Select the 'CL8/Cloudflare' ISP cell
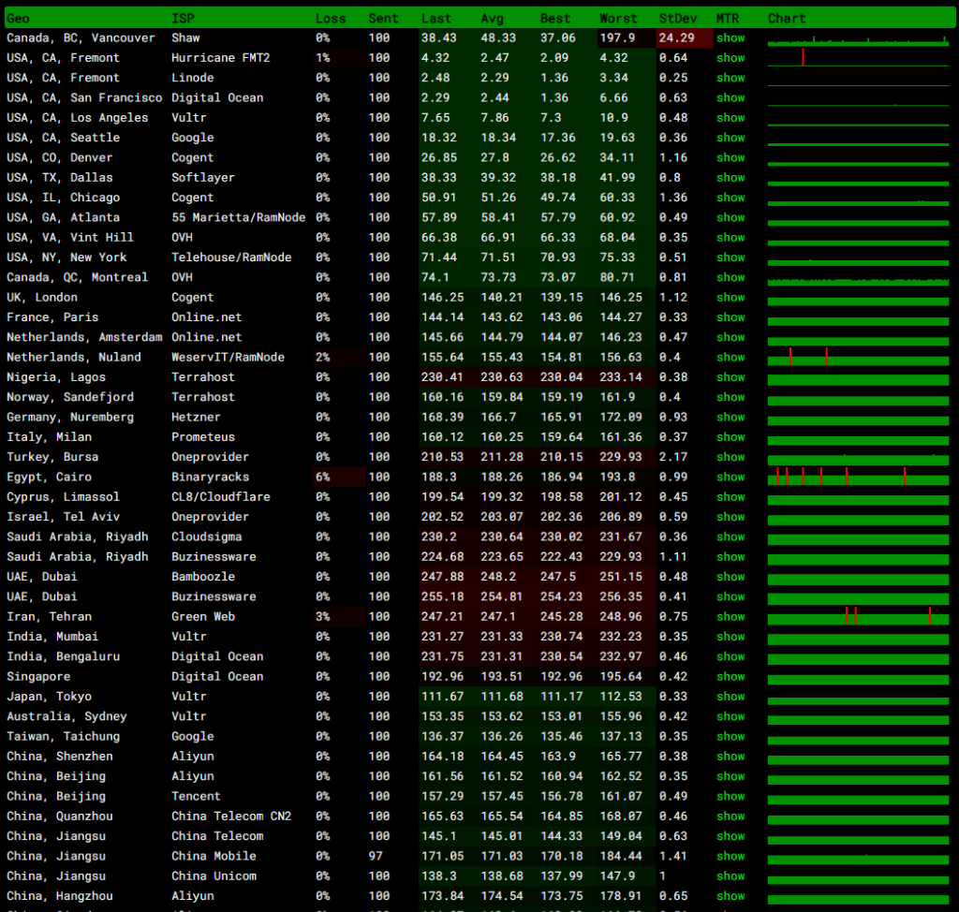Screen dimensions: 959x912 tap(221, 496)
